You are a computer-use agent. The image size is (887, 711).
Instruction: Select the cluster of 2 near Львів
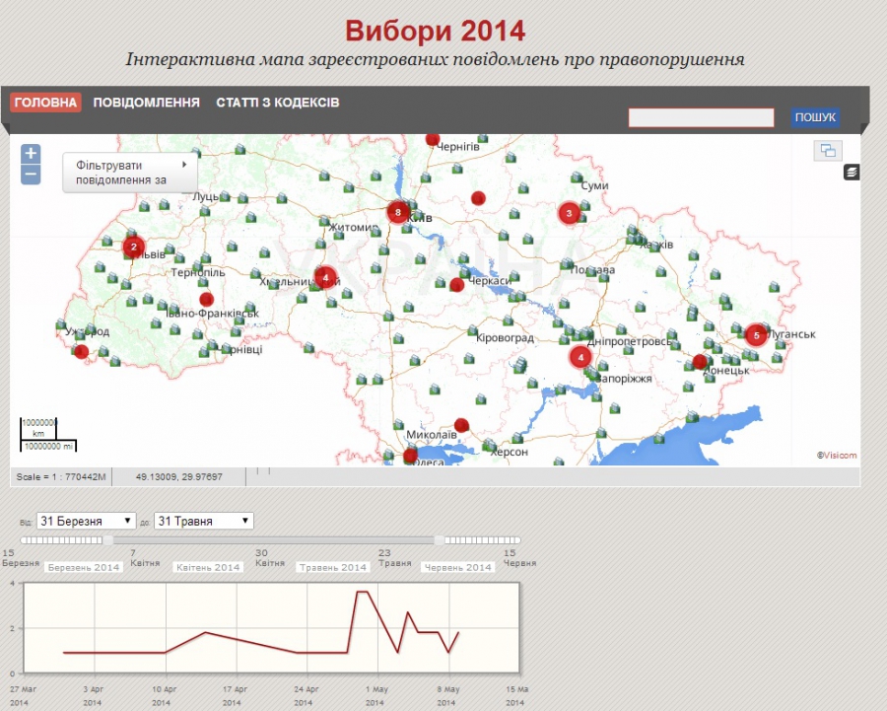[x=134, y=247]
